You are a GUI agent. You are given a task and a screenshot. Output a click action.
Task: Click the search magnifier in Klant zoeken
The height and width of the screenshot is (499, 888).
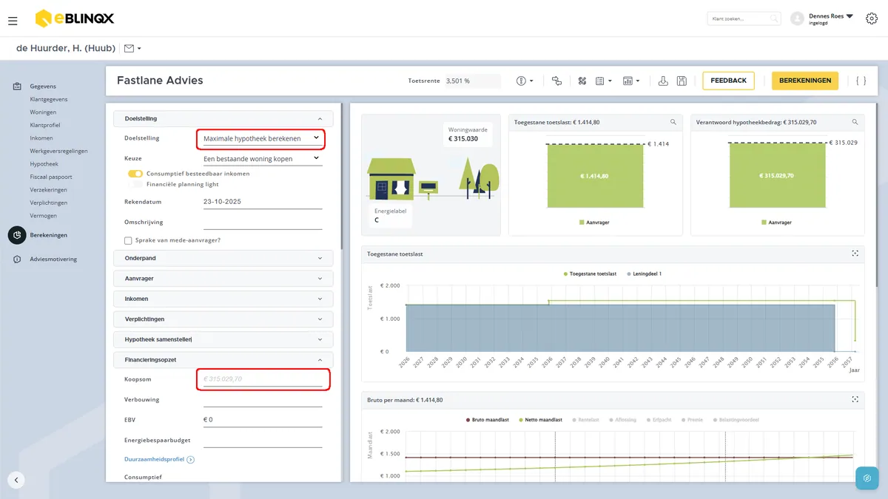[773, 18]
